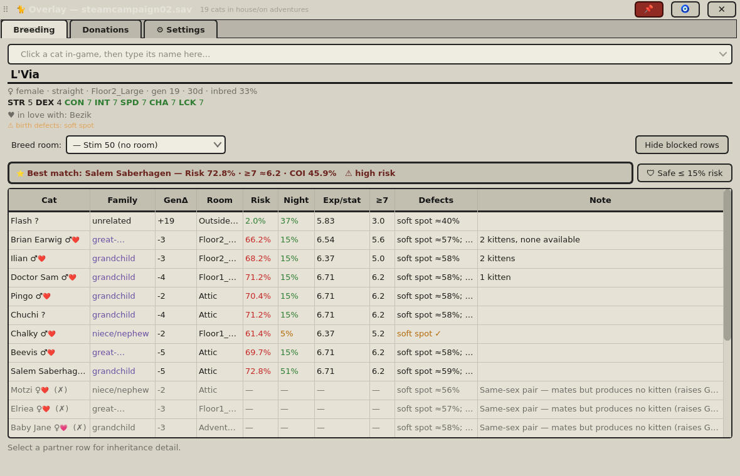Select the Beevis row
740x476 pixels.
tap(366, 353)
